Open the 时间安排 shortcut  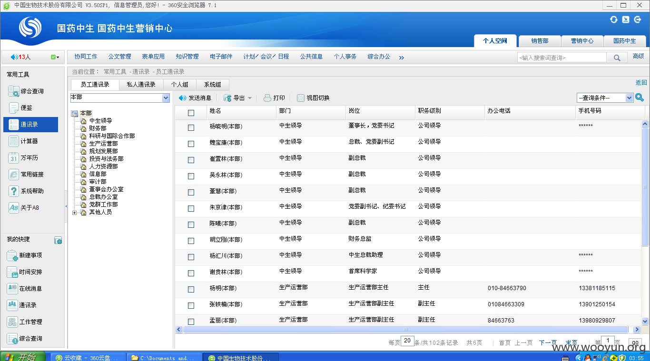(25, 272)
